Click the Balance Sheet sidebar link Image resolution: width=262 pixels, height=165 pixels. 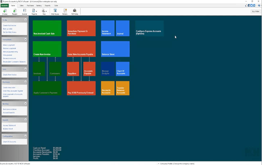pos(8,129)
